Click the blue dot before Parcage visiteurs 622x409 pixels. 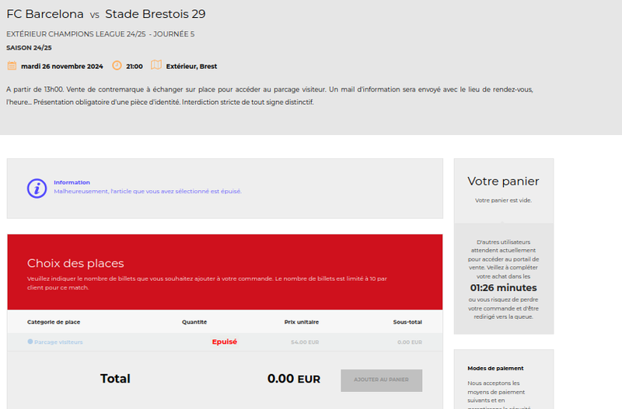coord(30,341)
